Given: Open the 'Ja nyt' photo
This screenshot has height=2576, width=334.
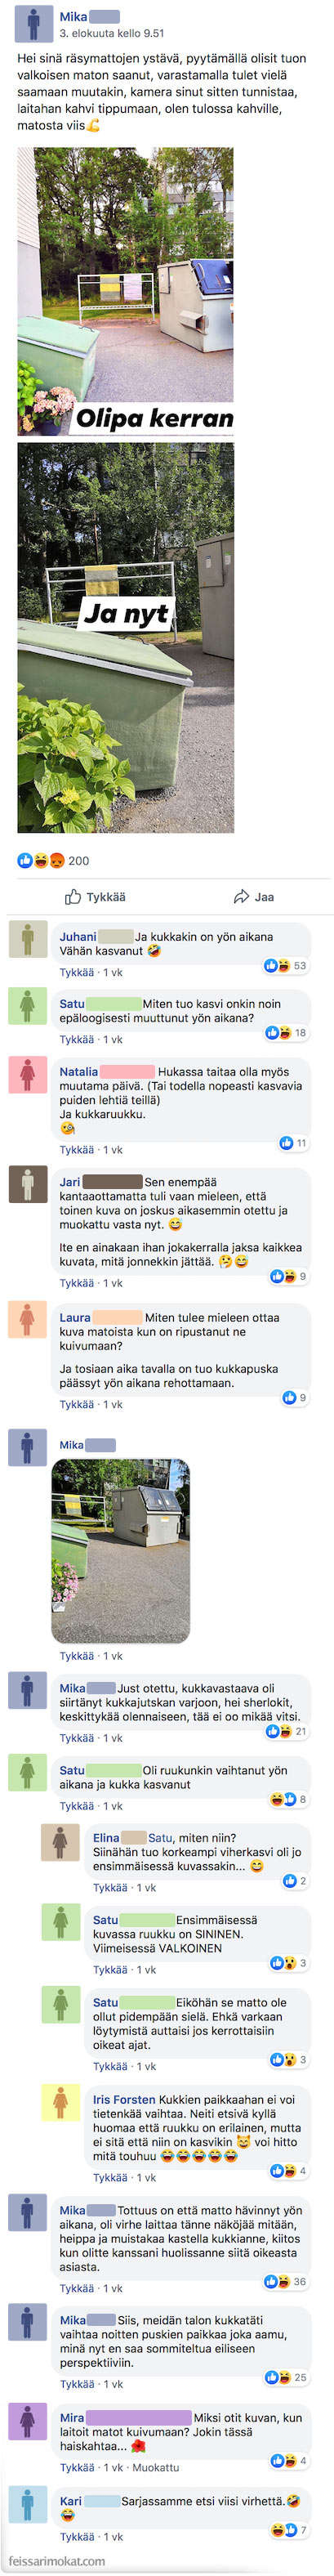Looking at the screenshot, I should [125, 638].
